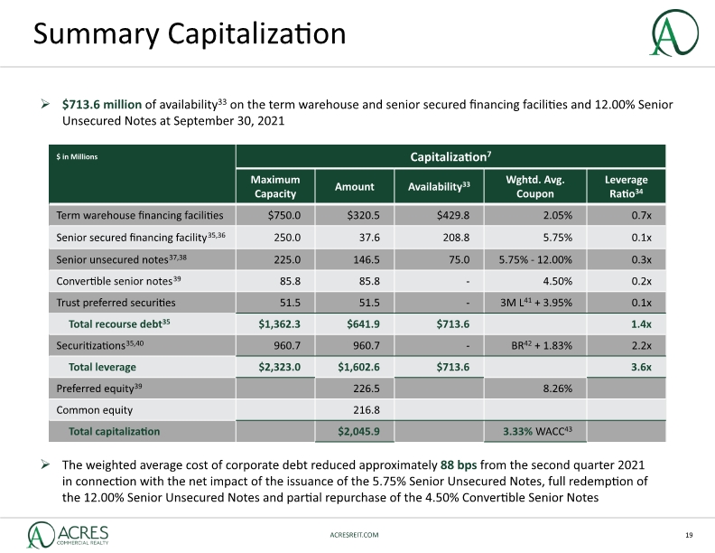
Task: Select the Amount column header
Action: pos(354,186)
